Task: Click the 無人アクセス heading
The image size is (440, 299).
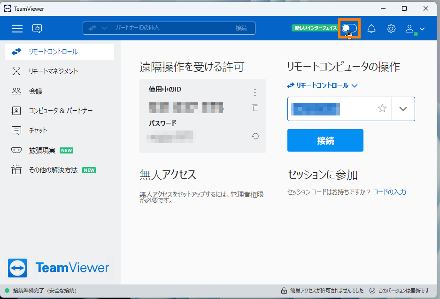Action: coord(168,175)
